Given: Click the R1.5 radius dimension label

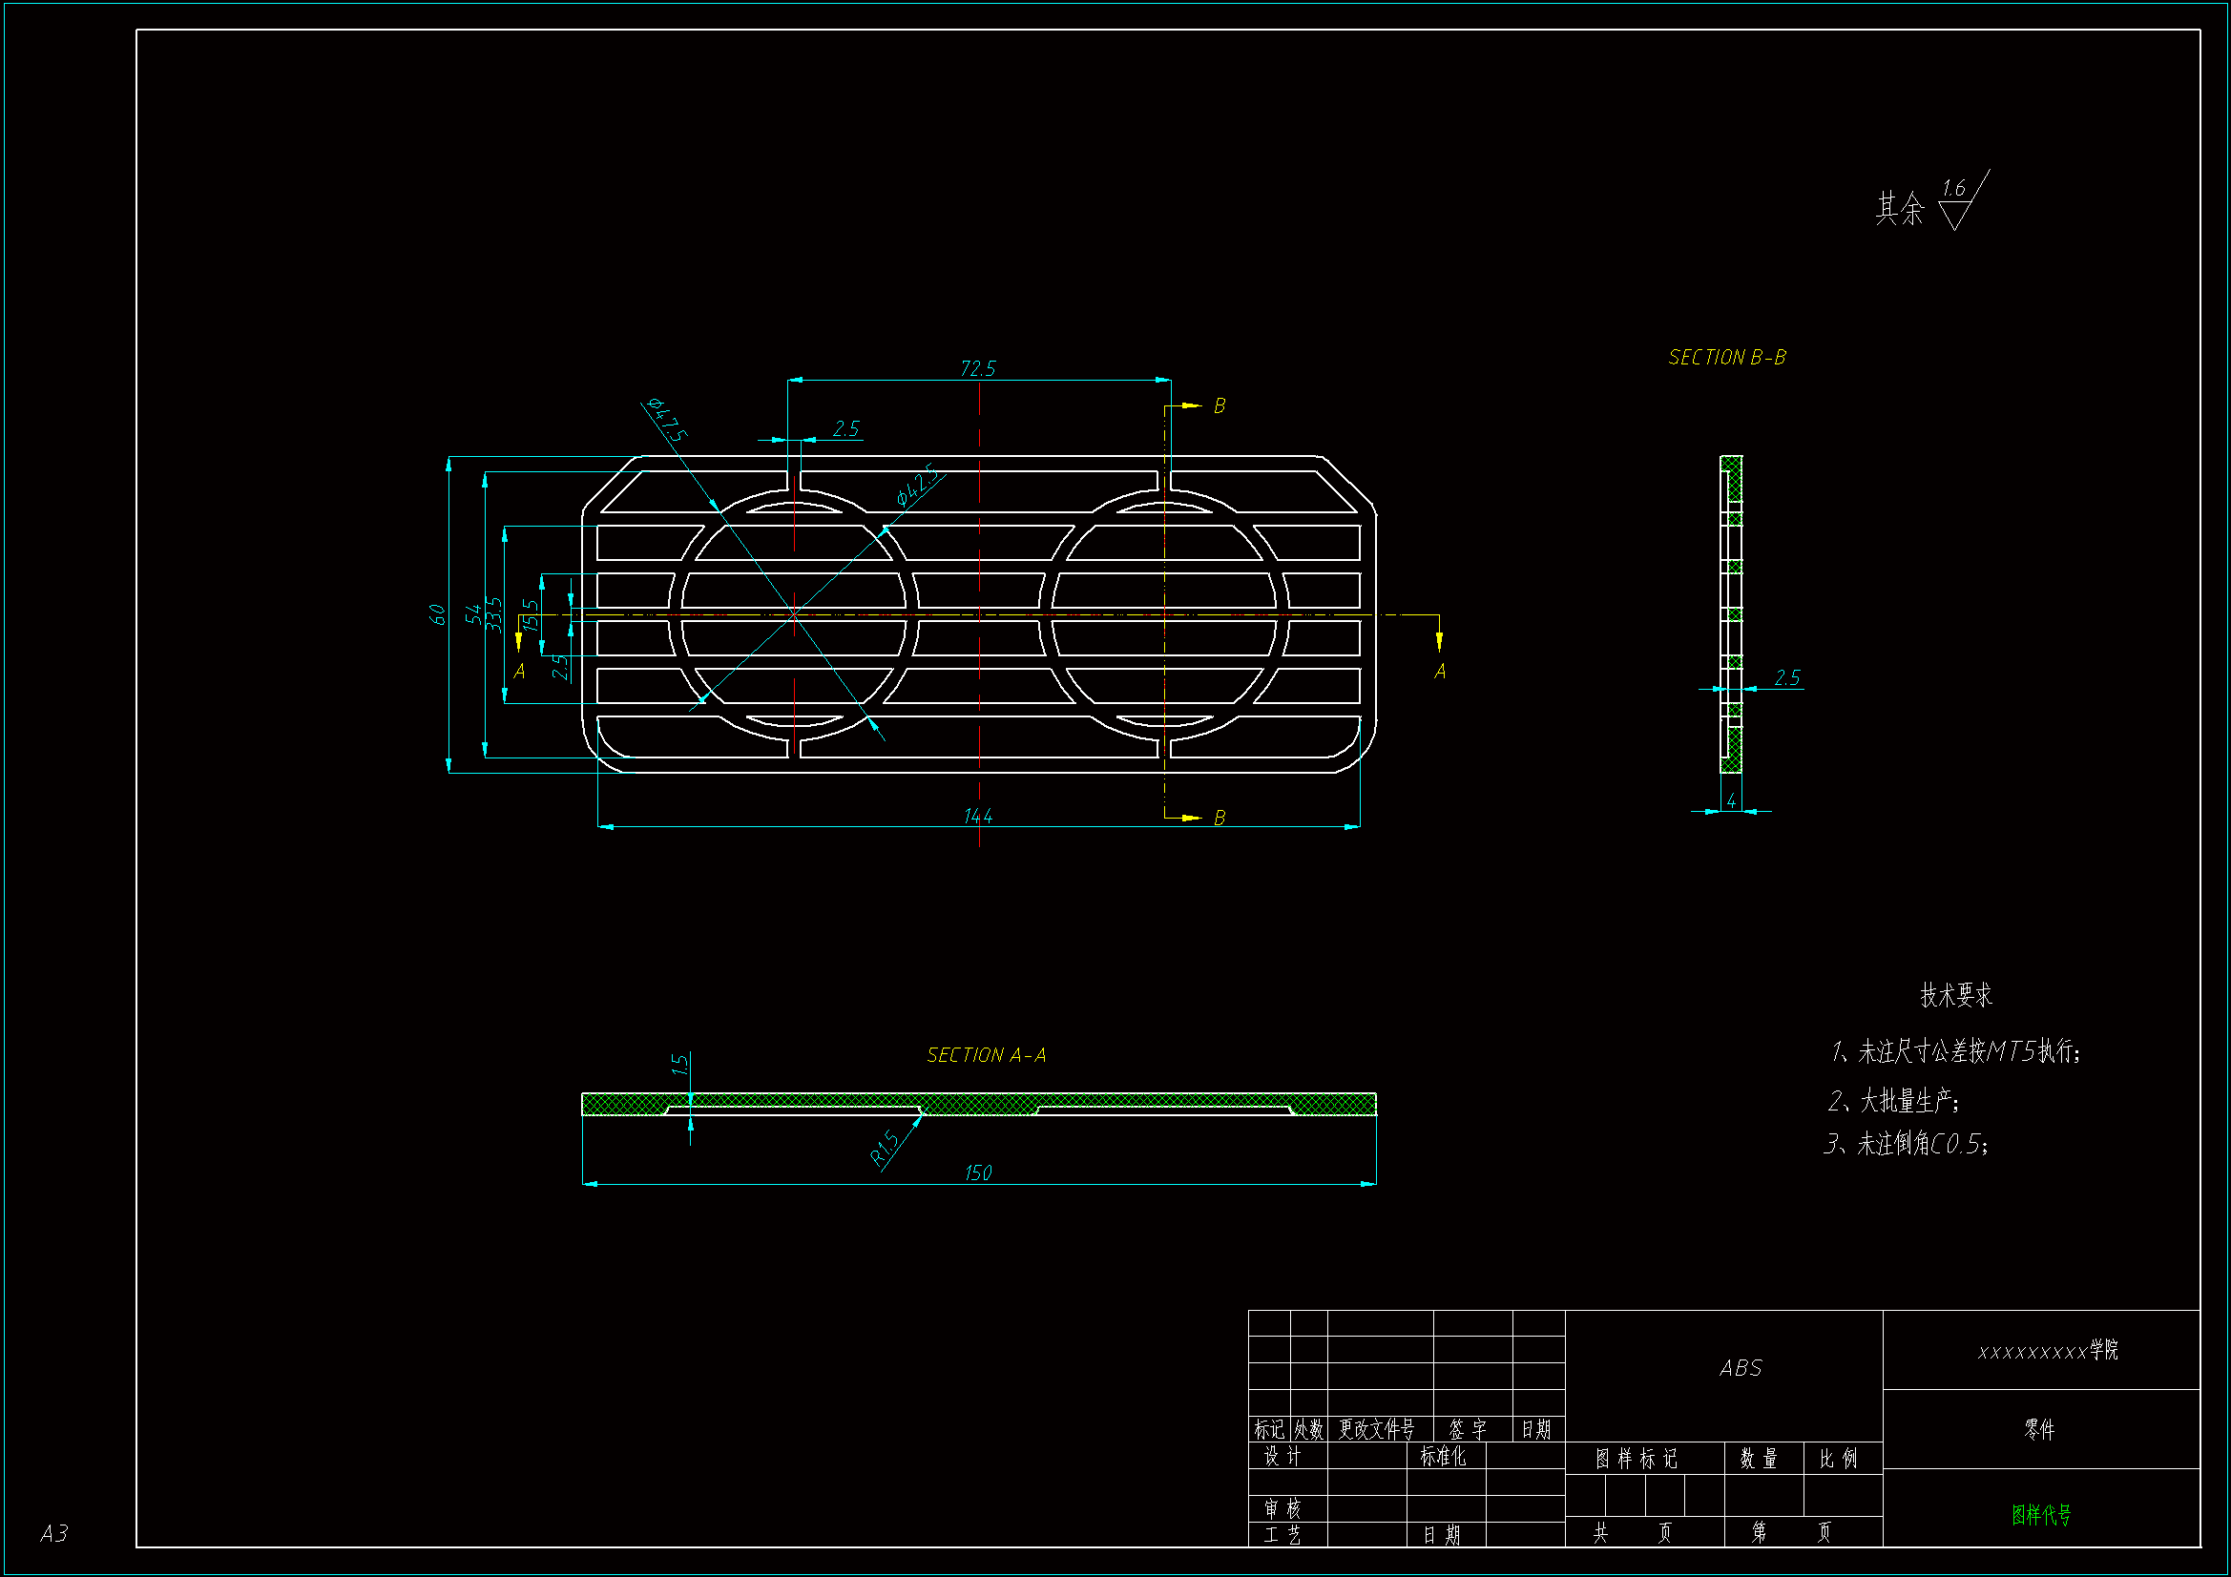Looking at the screenshot, I should pyautogui.click(x=885, y=1149).
